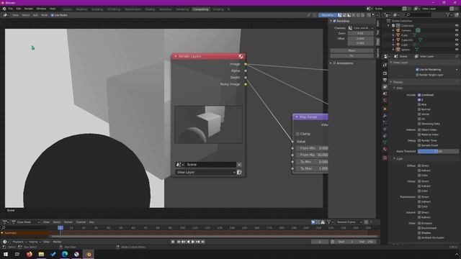Open the Camera object row icon in outliner
461x259 pixels.
(x=398, y=30)
